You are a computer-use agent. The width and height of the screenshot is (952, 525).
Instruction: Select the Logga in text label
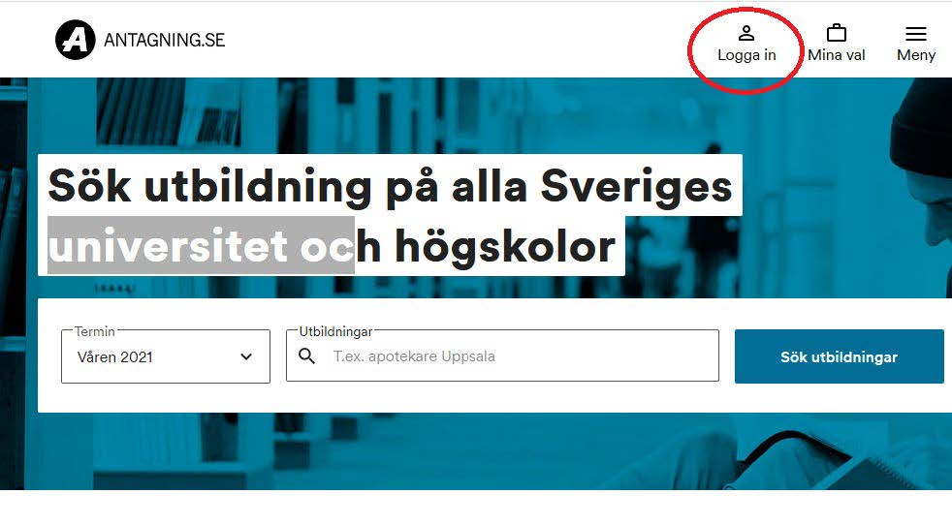click(x=746, y=55)
